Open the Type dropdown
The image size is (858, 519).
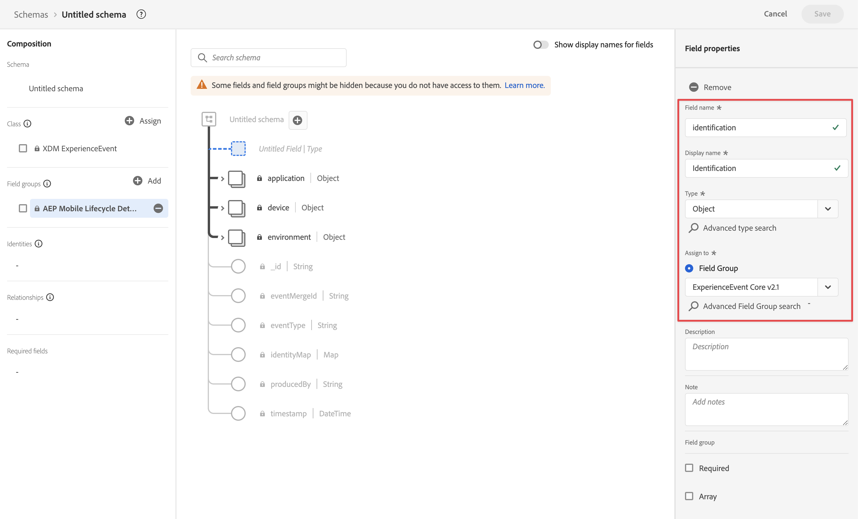(x=828, y=209)
